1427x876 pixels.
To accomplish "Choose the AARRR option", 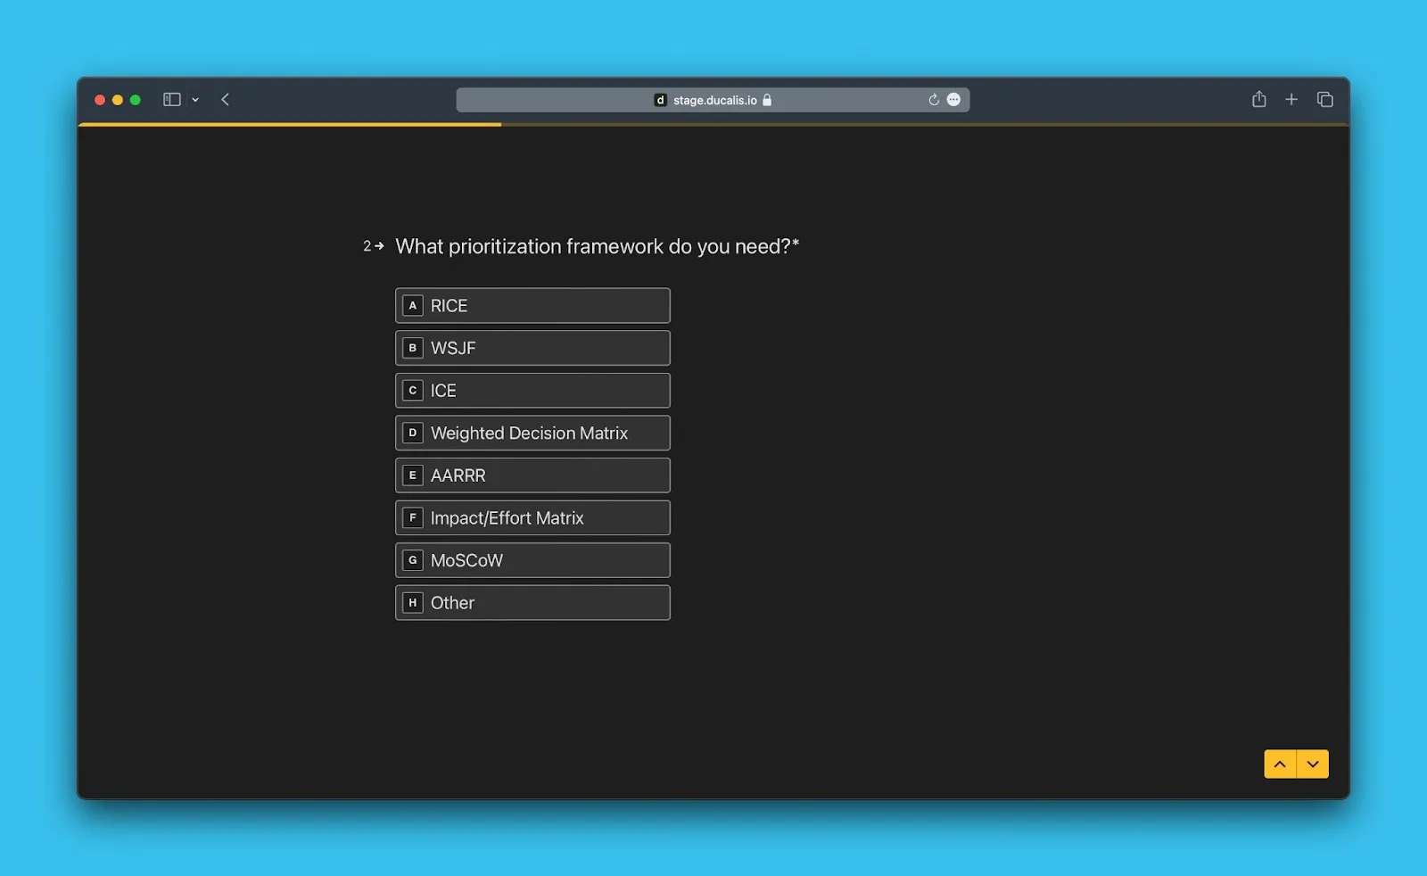I will click(532, 475).
